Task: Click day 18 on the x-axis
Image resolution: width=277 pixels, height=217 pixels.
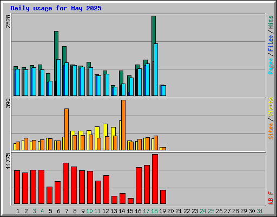Action: [154, 211]
